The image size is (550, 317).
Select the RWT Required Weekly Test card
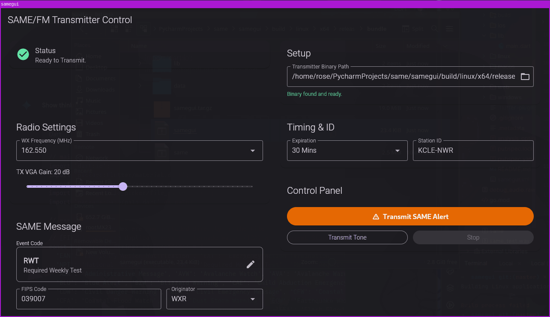[129, 265]
